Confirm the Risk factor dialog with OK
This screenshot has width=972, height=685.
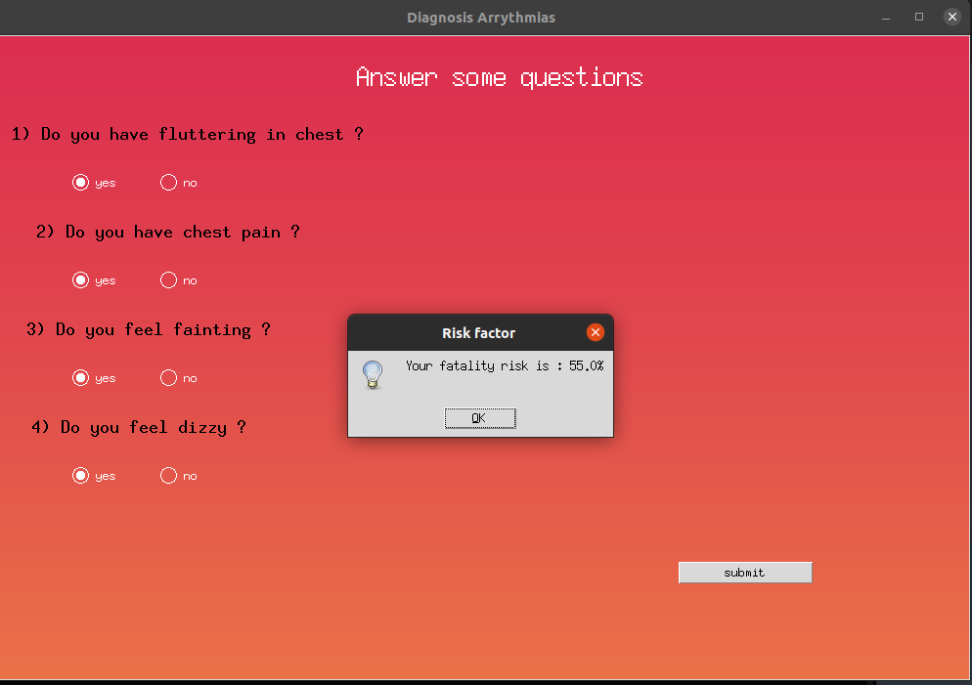pyautogui.click(x=480, y=418)
